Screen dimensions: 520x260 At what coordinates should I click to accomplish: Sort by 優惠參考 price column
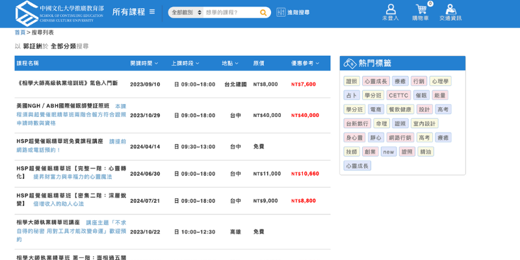[x=305, y=63]
